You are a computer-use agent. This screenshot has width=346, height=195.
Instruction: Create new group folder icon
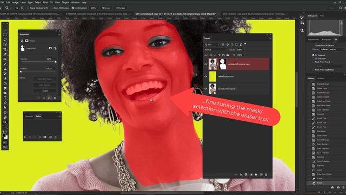tap(256, 174)
